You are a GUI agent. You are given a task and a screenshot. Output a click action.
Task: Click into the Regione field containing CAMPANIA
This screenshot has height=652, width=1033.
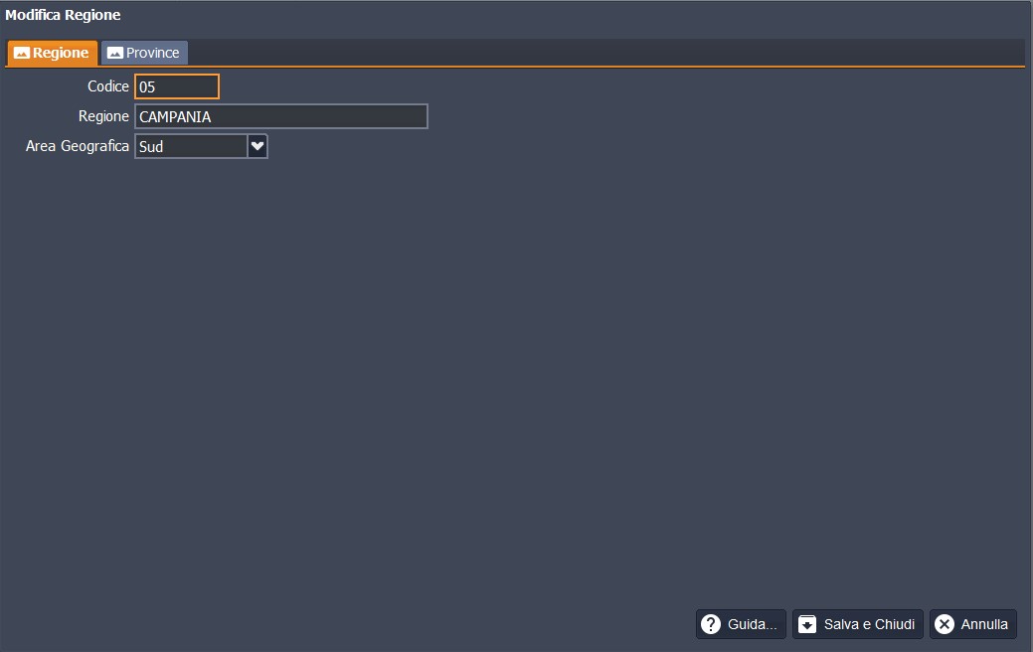[281, 116]
